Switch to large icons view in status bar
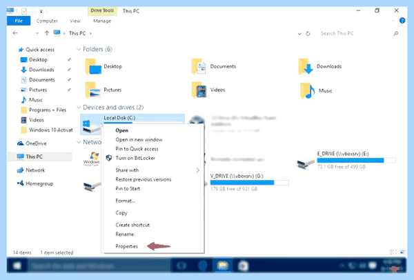Viewport: 414px width, 280px height. tap(402, 252)
